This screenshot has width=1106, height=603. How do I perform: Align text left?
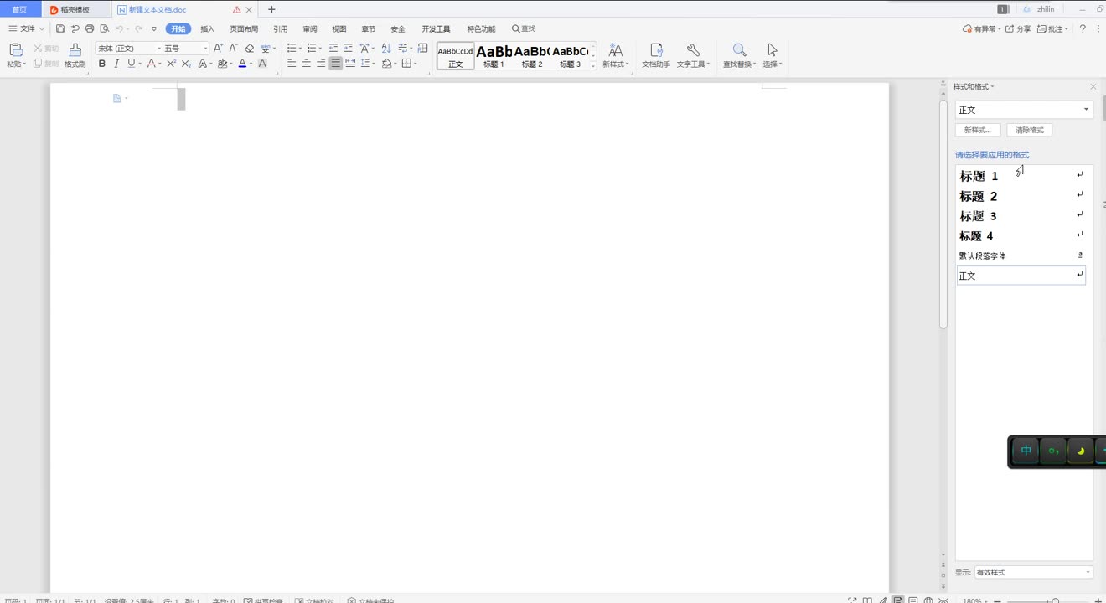click(x=292, y=64)
